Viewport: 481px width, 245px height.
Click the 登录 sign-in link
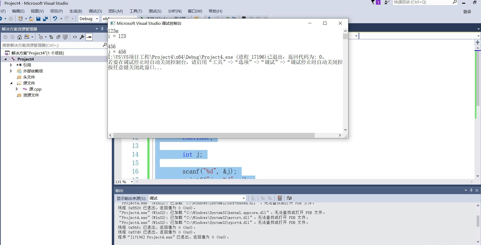coord(467,11)
